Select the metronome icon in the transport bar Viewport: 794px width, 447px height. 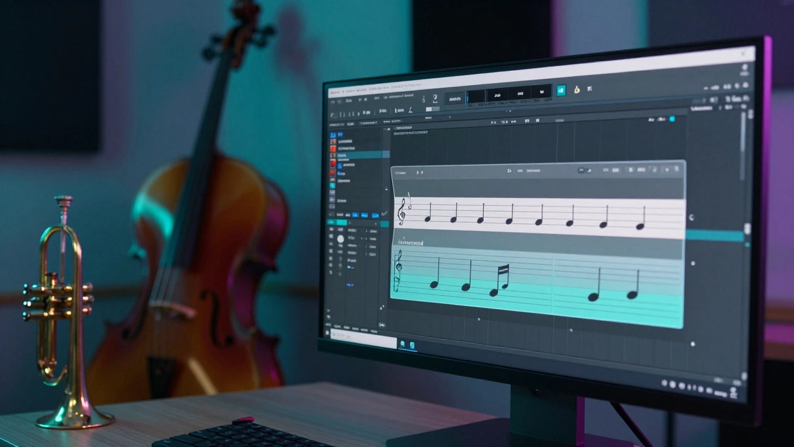pos(576,91)
